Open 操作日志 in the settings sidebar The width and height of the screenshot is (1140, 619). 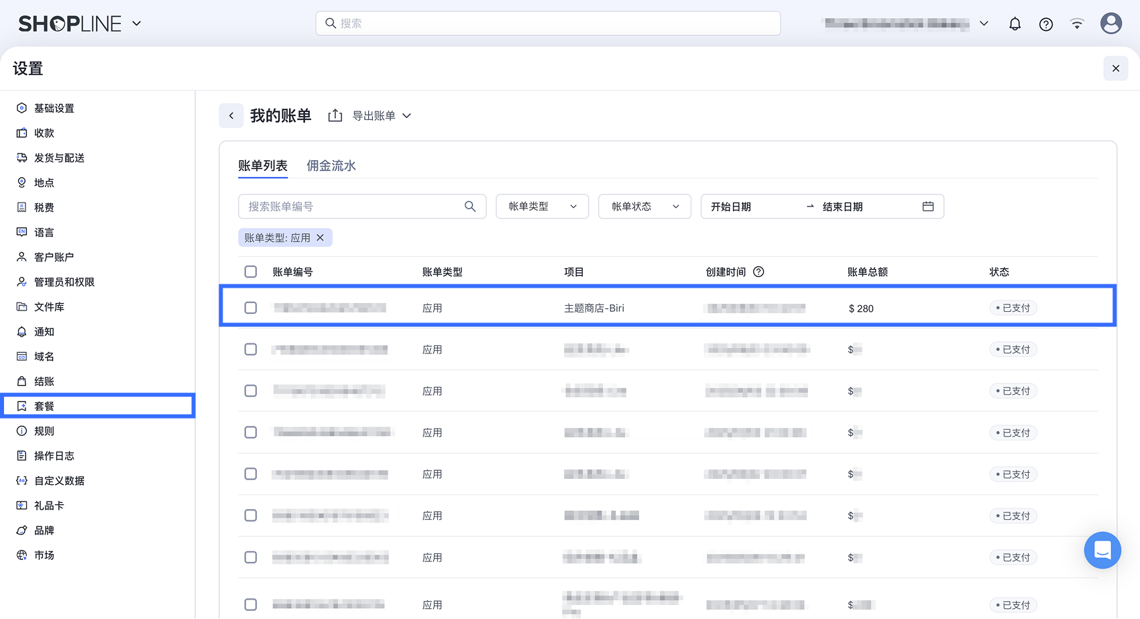(54, 456)
